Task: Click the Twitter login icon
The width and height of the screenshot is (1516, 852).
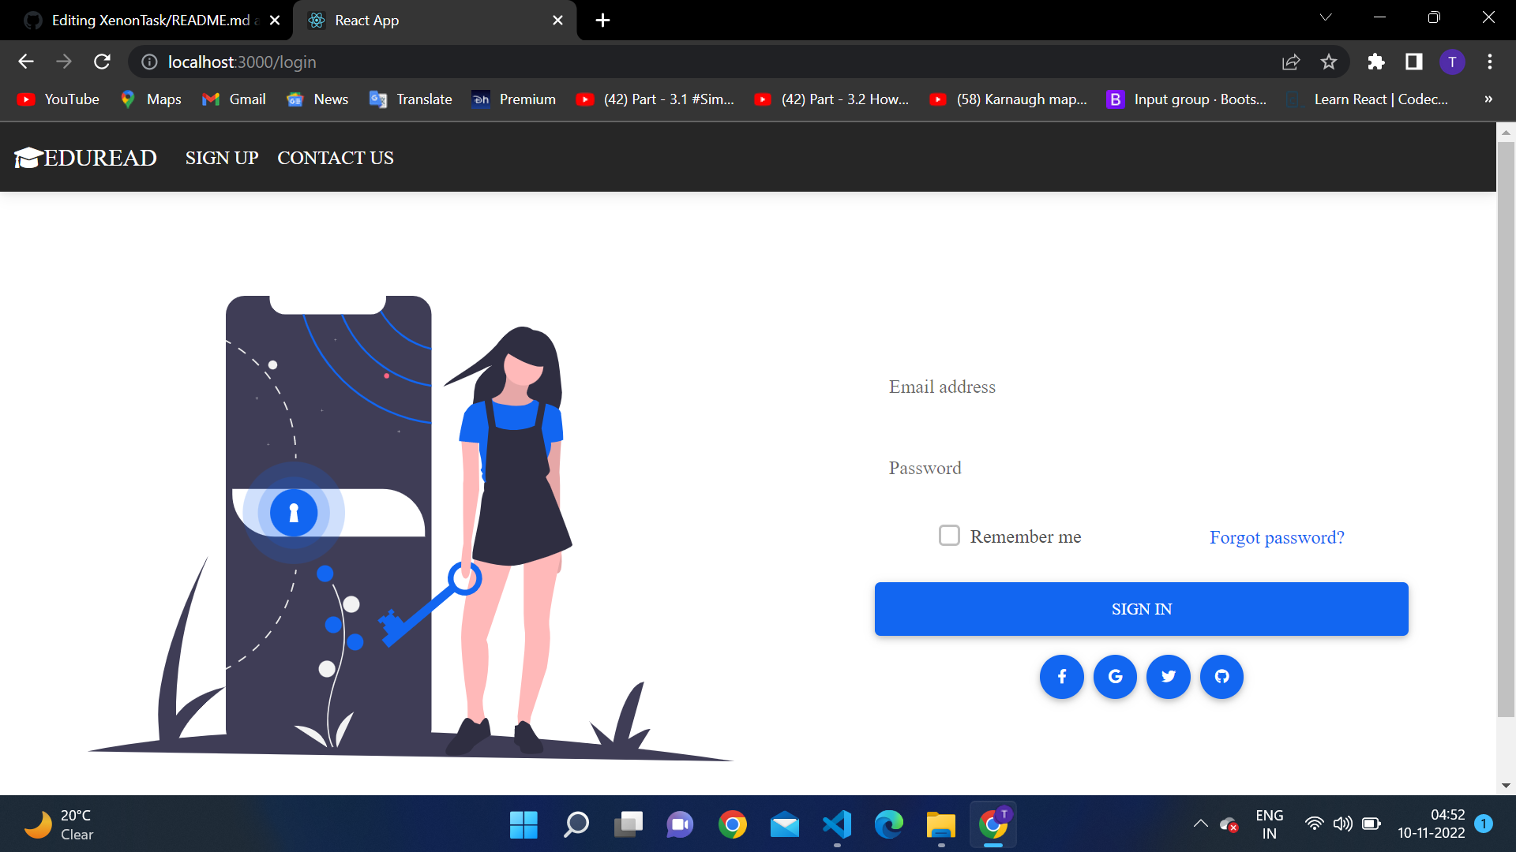Action: pos(1169,677)
